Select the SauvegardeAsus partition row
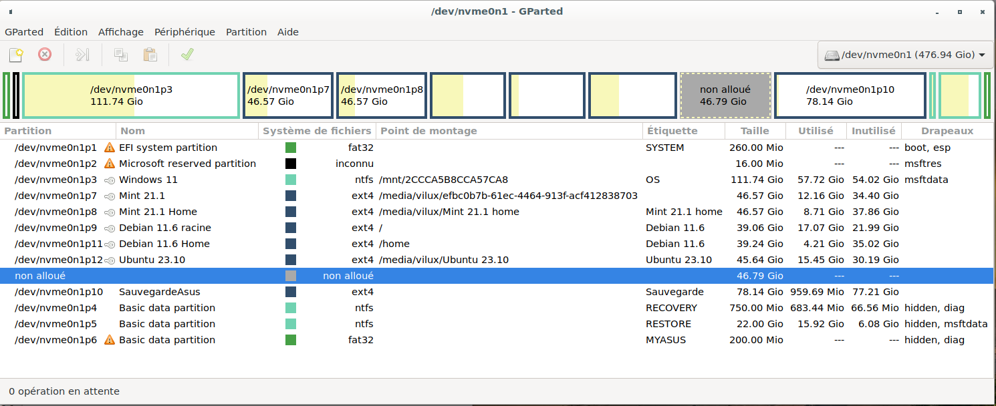 click(159, 292)
